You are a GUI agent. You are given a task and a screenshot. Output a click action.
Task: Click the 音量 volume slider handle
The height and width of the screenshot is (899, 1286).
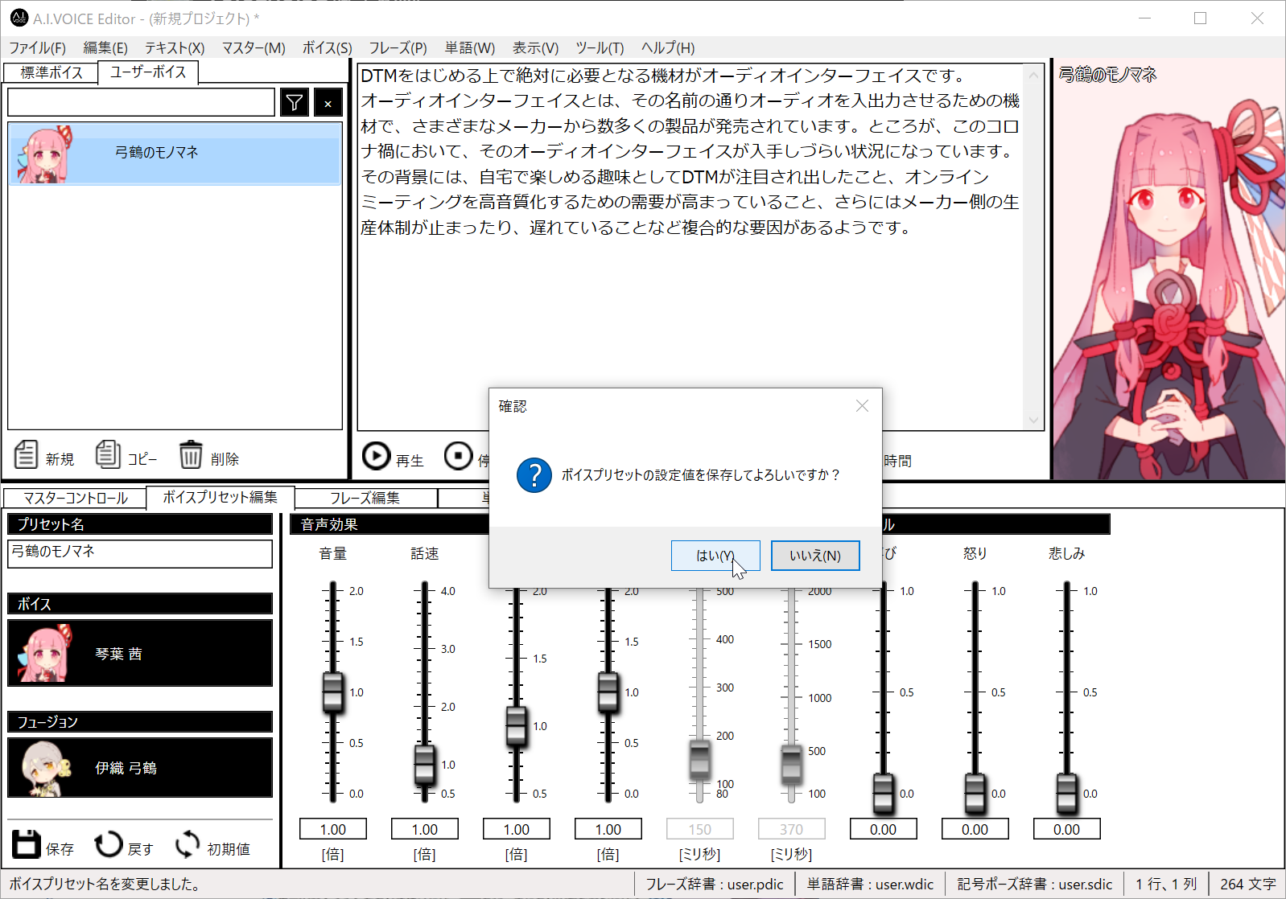pyautogui.click(x=332, y=692)
